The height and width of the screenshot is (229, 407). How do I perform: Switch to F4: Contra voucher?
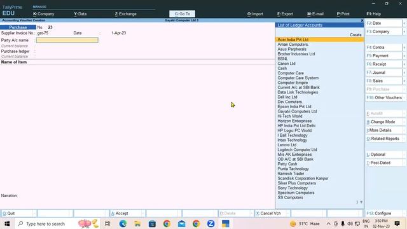(383, 47)
